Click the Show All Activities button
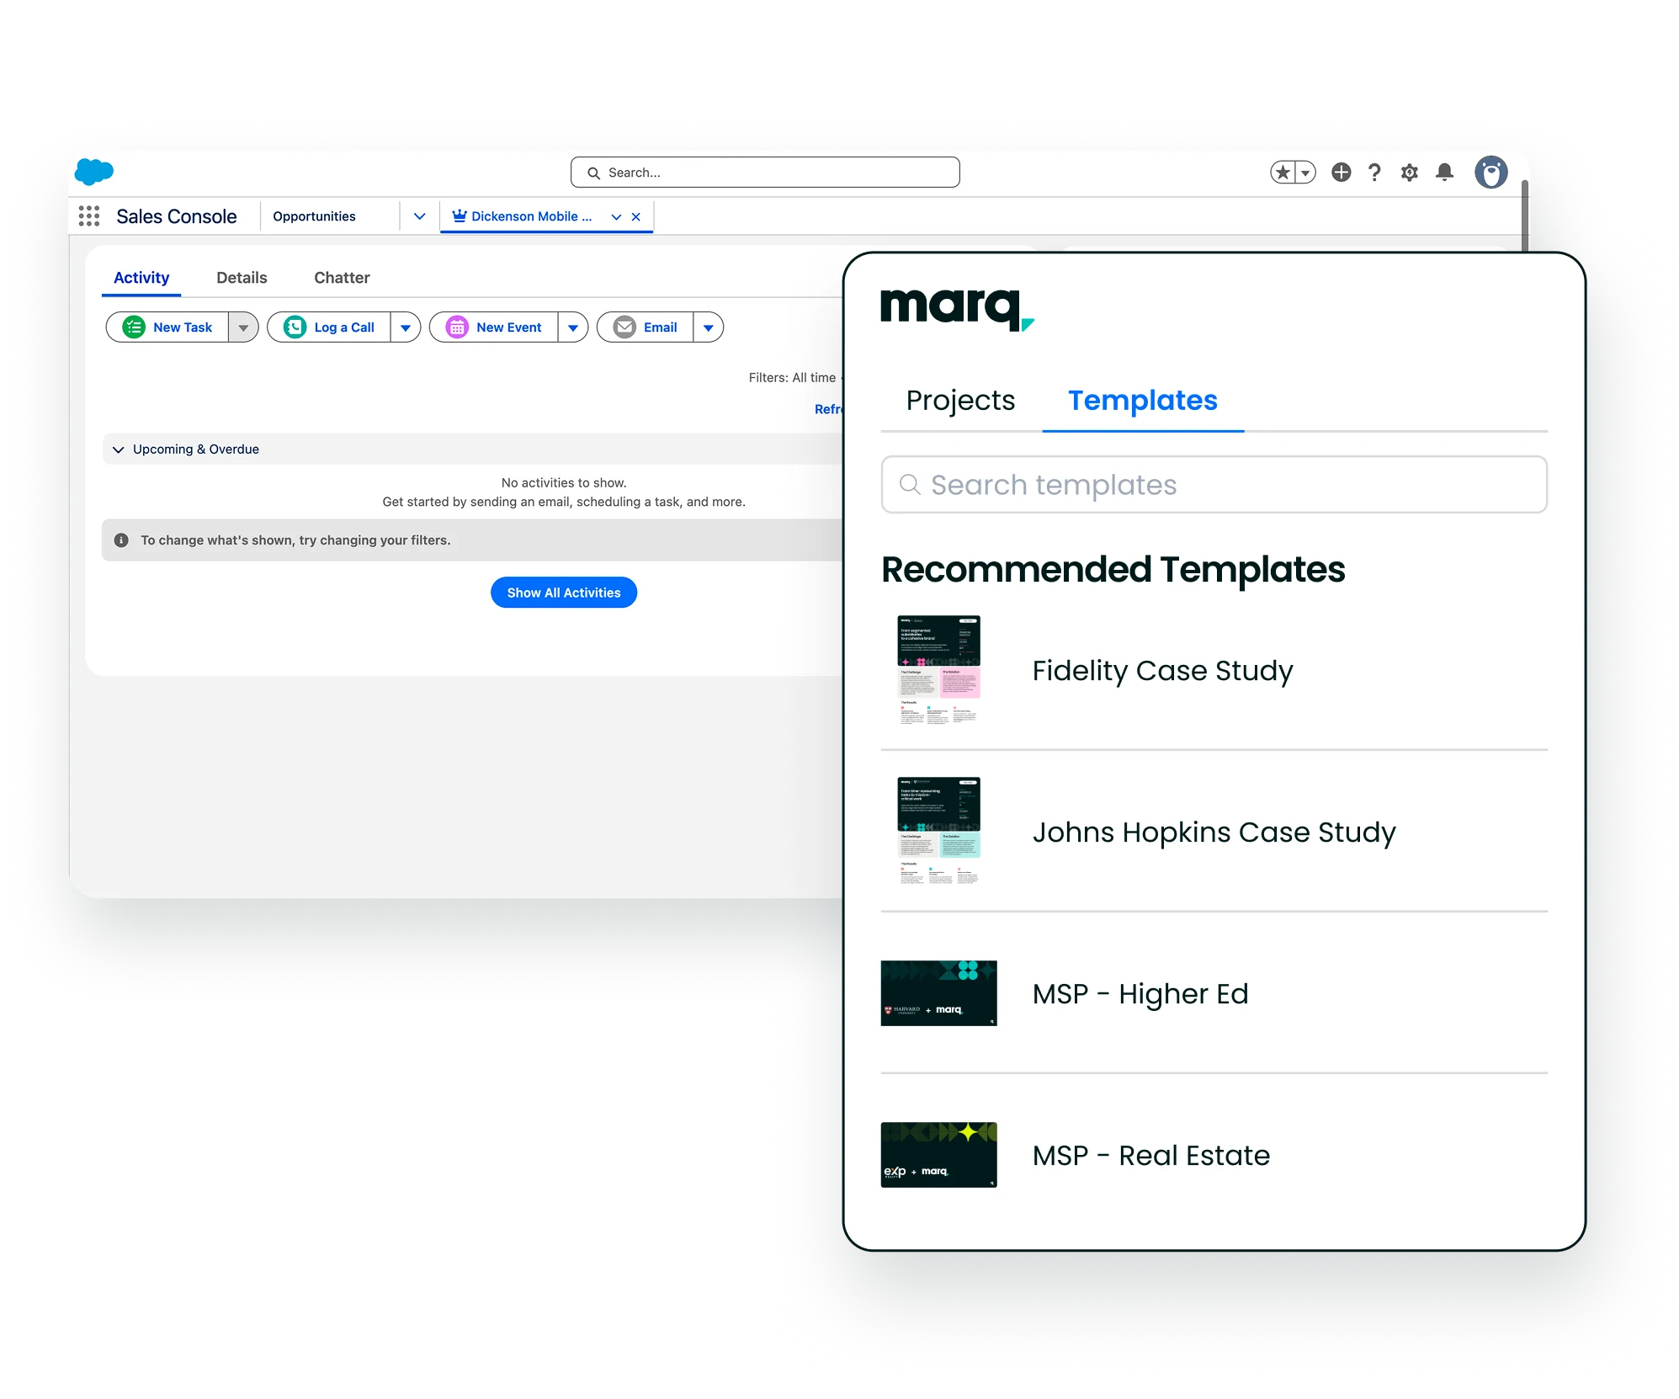This screenshot has width=1679, height=1399. click(564, 593)
